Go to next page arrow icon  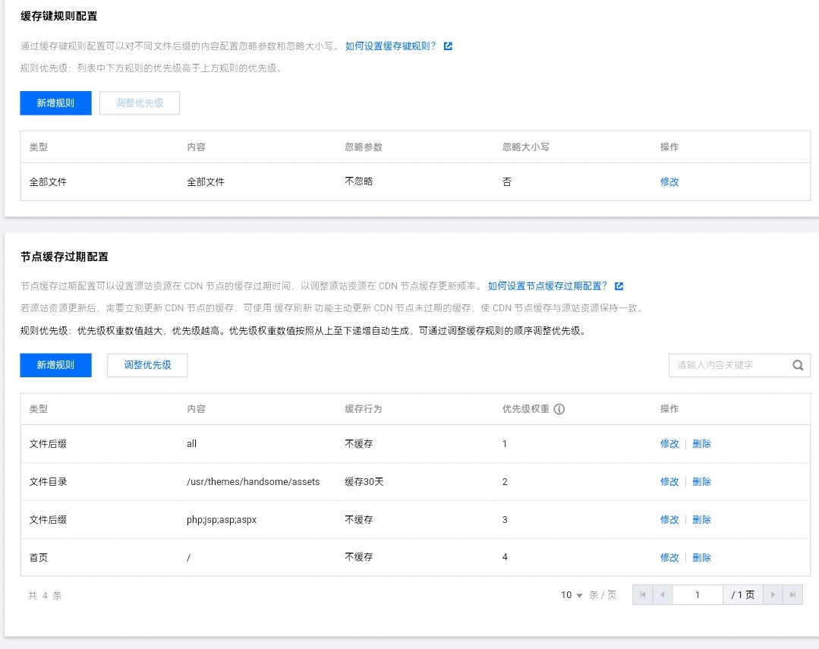[x=773, y=595]
